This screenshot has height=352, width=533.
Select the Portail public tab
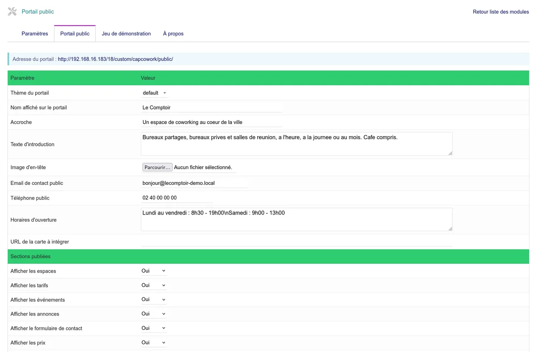click(75, 34)
